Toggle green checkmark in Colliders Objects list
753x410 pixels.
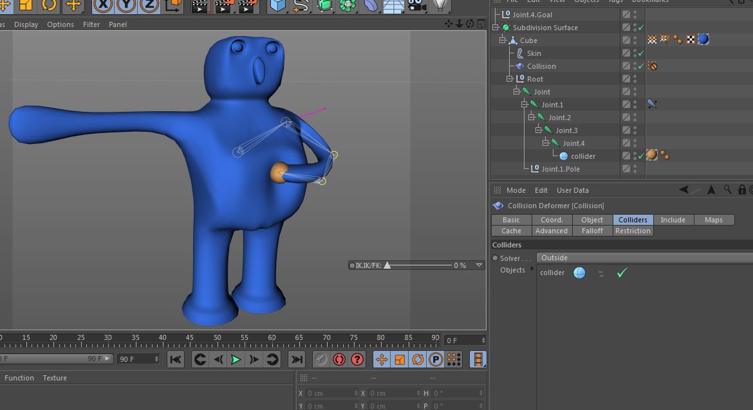tap(622, 272)
